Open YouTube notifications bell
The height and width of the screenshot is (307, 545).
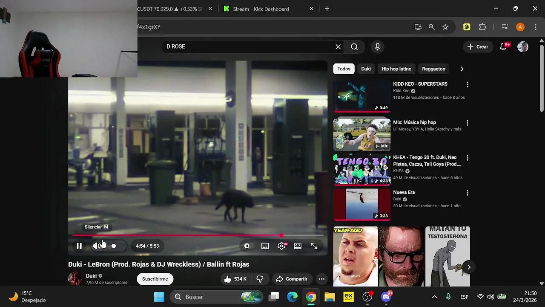[x=504, y=47]
